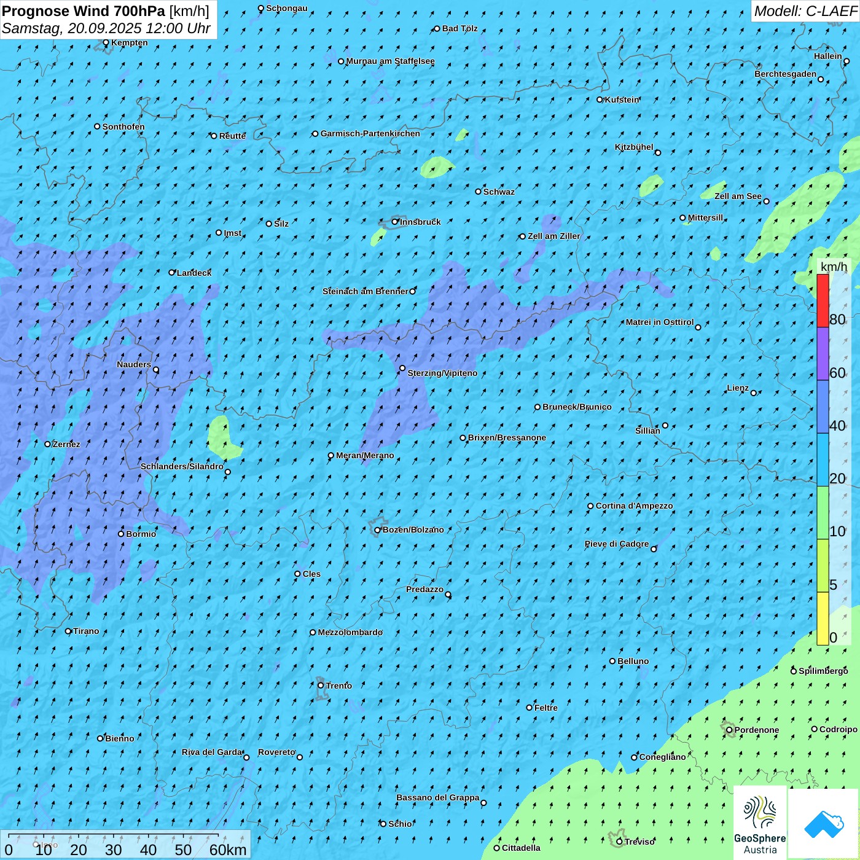This screenshot has width=860, height=860.
Task: Click the Landeck town label
Action: pyautogui.click(x=194, y=273)
